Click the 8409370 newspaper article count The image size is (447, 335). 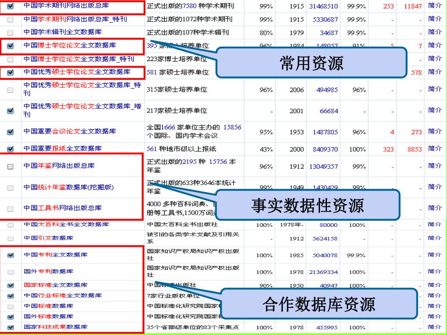pos(325,149)
